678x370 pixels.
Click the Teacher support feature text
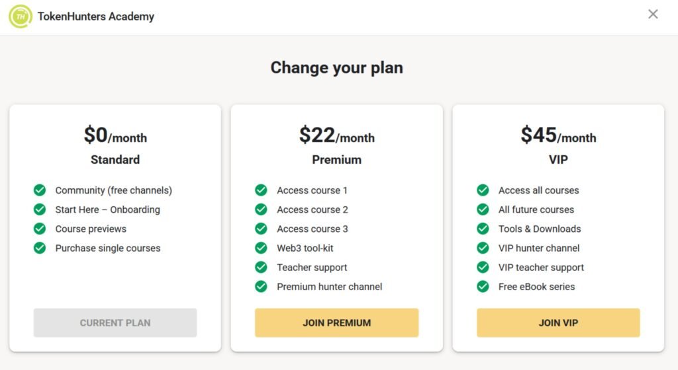click(x=312, y=268)
